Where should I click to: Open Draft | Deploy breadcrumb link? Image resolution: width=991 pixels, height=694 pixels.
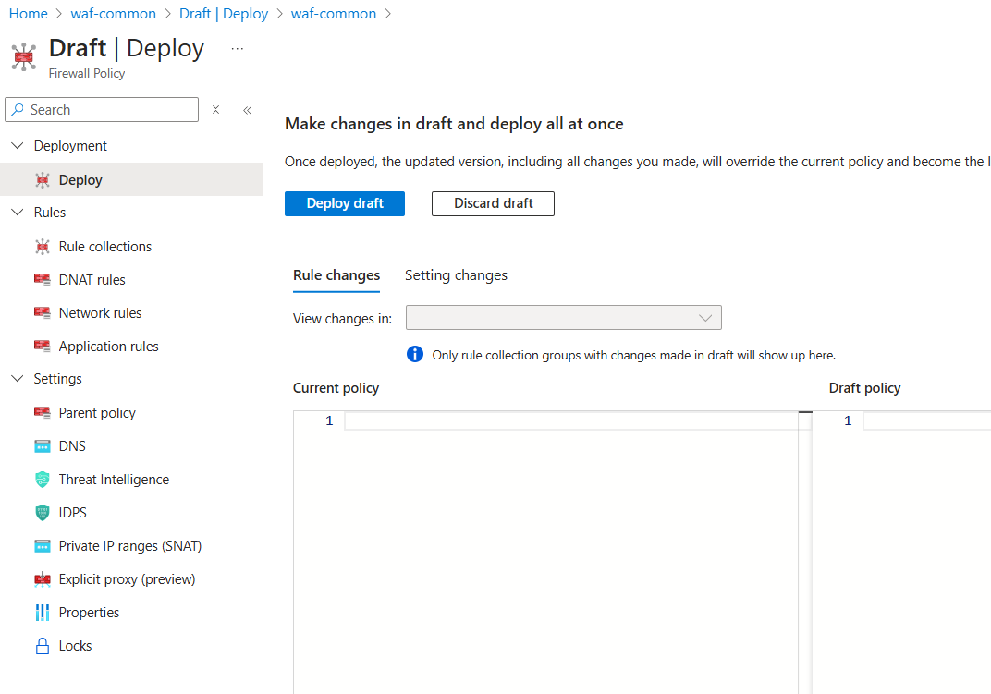224,14
